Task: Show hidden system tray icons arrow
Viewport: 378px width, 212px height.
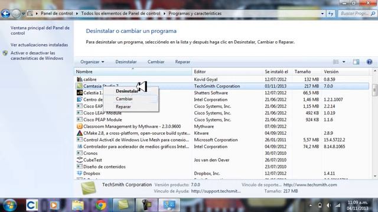Action: 311,206
